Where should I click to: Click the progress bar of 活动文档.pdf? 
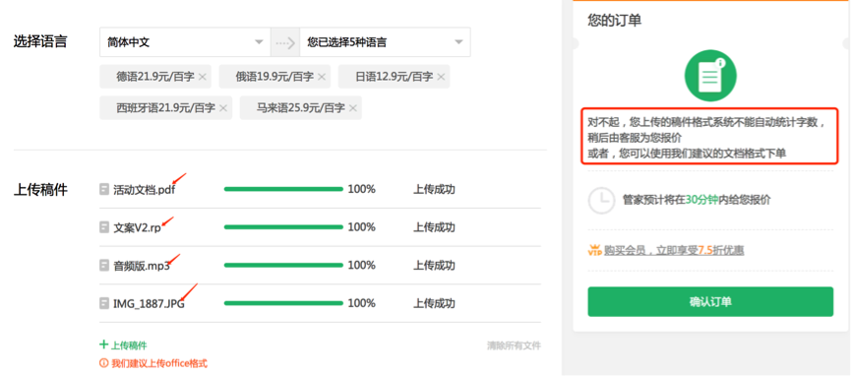283,189
